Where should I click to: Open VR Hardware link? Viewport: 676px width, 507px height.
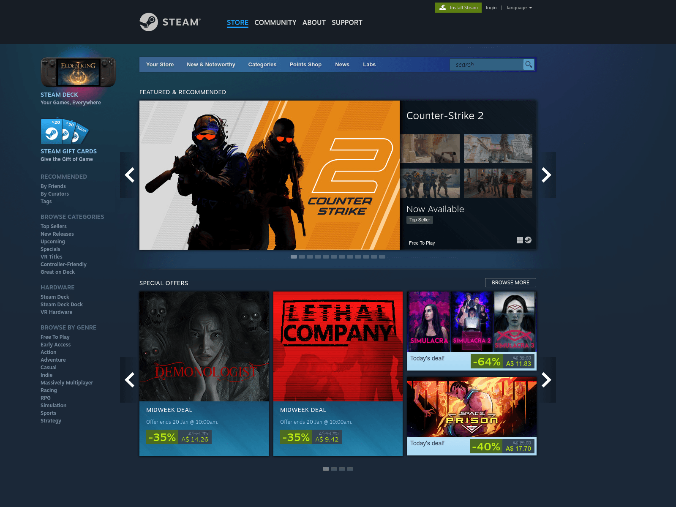(56, 312)
